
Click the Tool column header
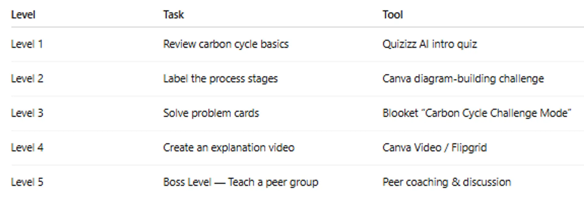tap(392, 15)
